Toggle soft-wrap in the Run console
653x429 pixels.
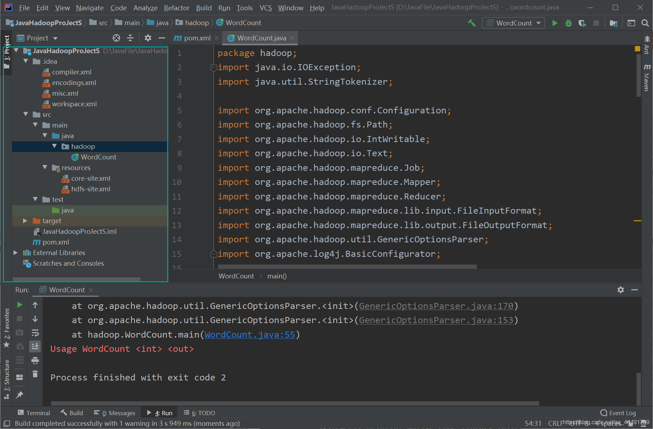pos(35,333)
